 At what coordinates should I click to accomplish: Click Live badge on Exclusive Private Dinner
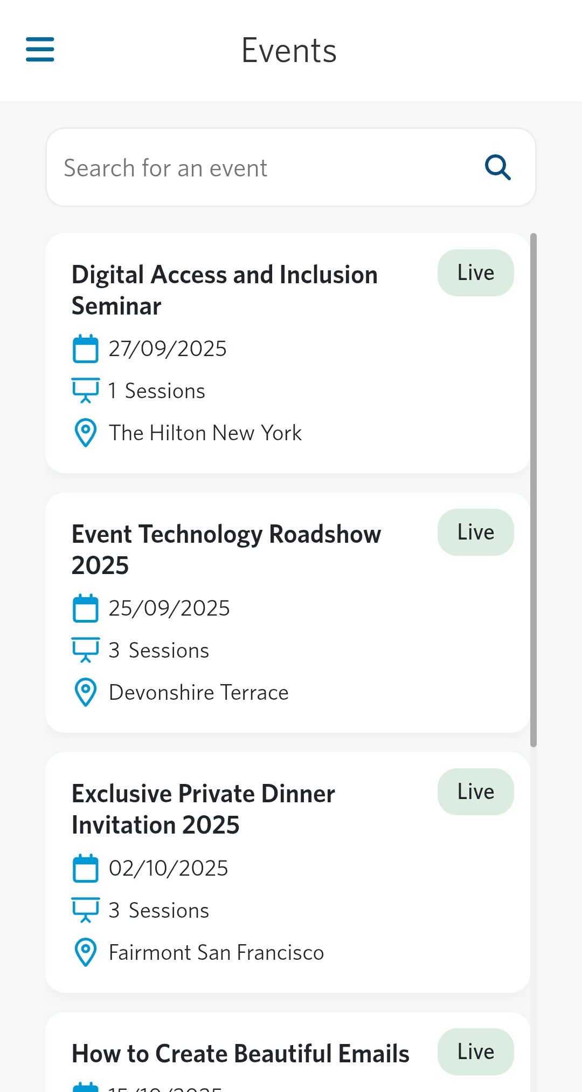pyautogui.click(x=475, y=792)
